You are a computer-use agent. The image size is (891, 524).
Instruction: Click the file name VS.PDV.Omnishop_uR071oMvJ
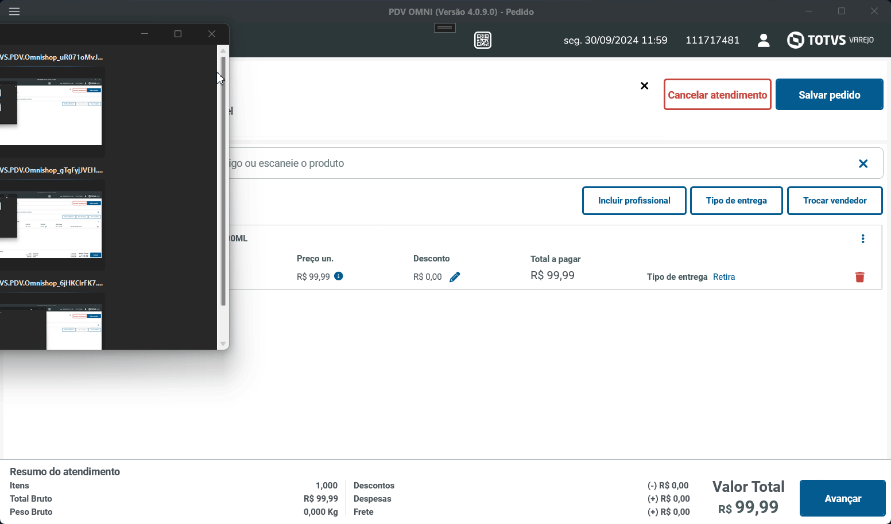52,57
